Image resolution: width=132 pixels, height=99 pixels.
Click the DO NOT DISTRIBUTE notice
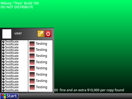click(x=17, y=7)
